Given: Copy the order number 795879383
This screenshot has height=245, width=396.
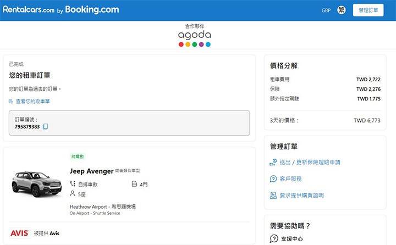Looking at the screenshot, I should coord(46,127).
